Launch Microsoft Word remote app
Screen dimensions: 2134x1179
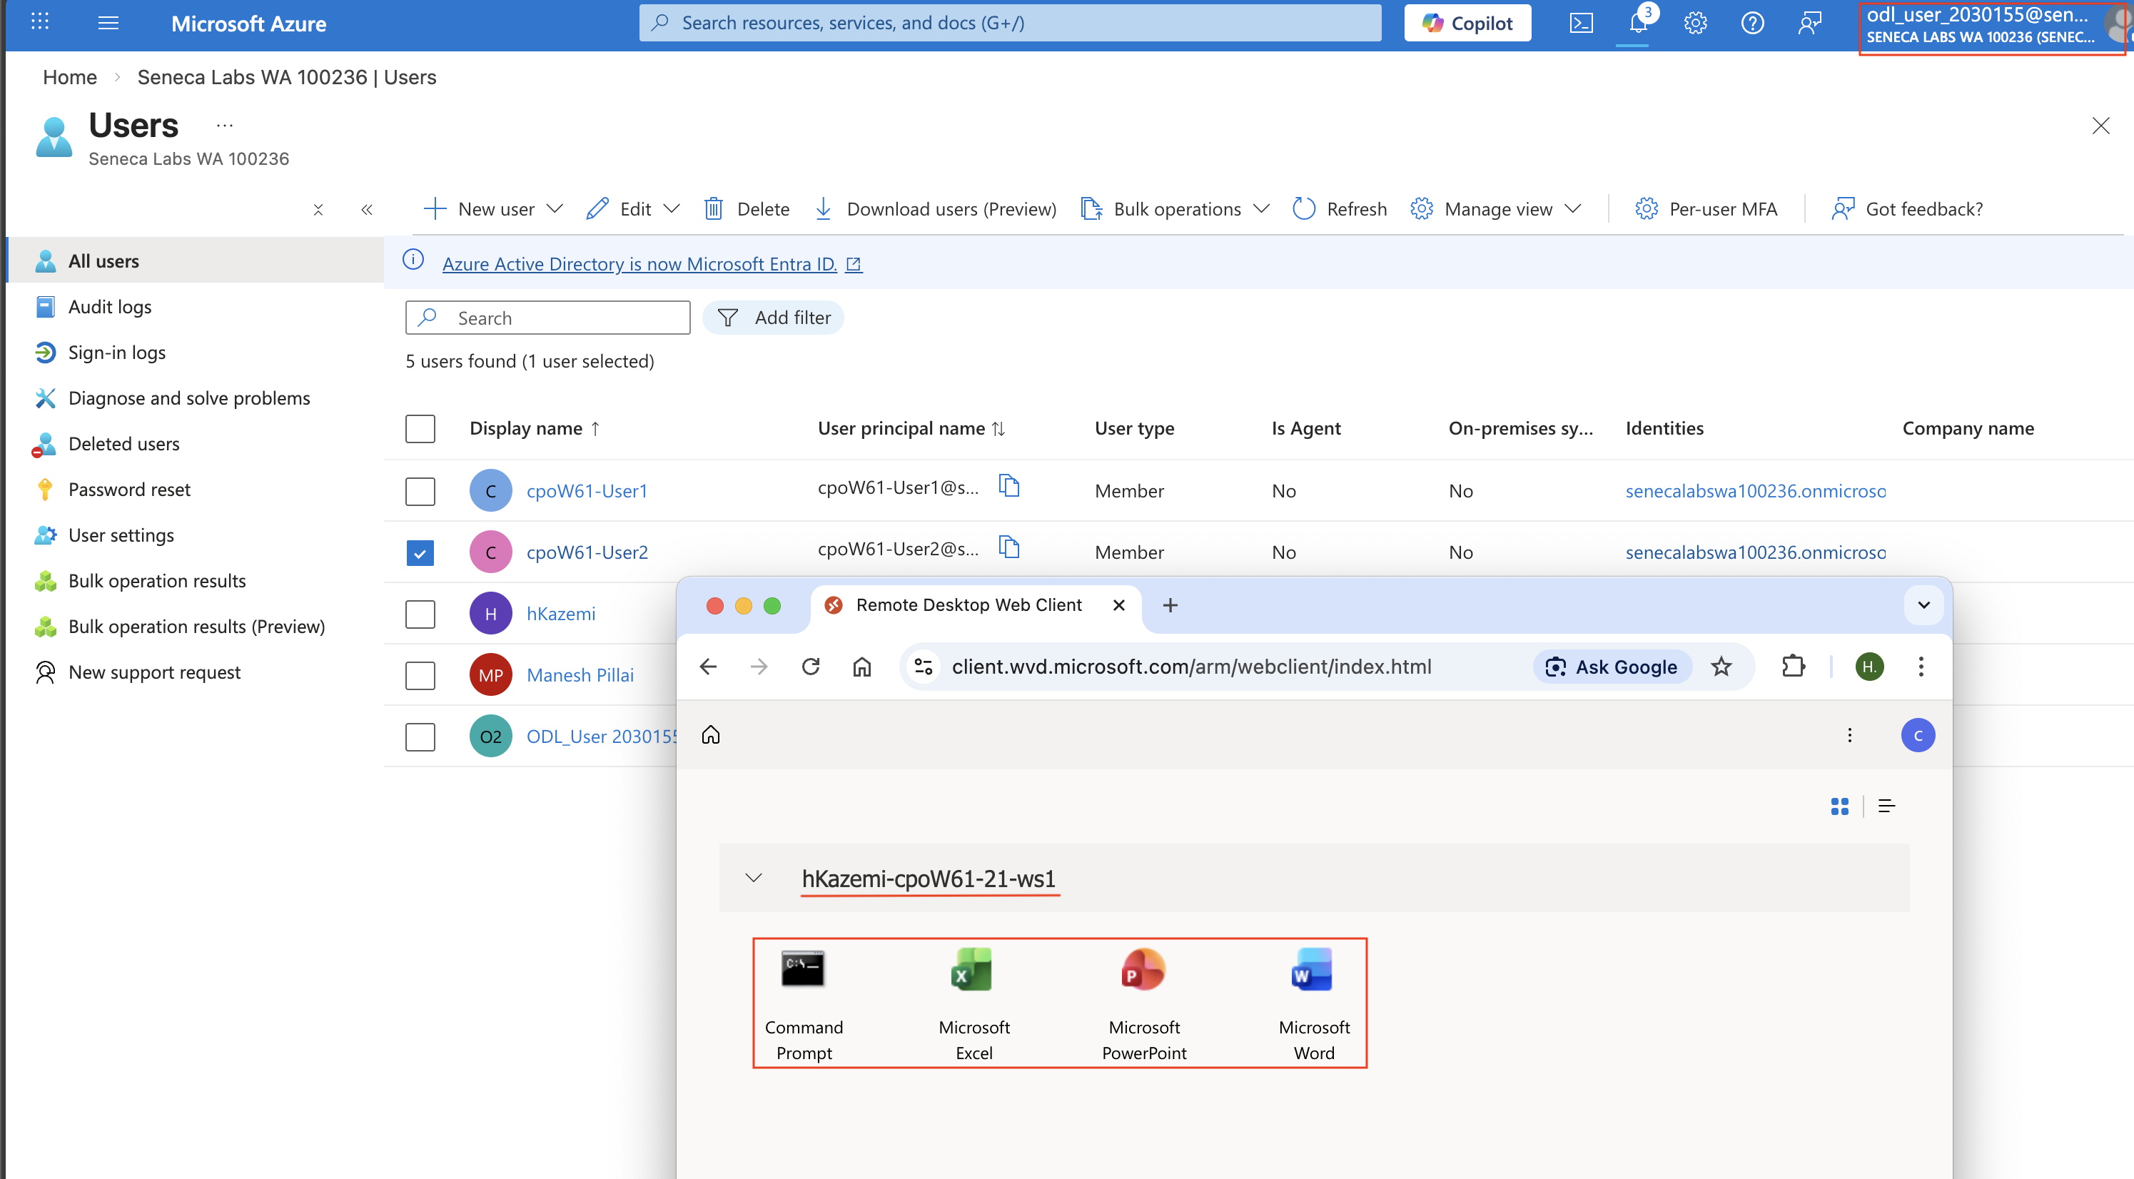[x=1314, y=1004]
